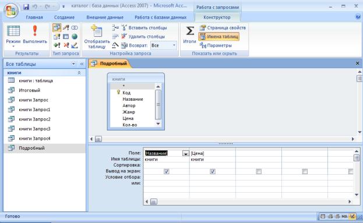Expand the Режим dropdown arrow

pyautogui.click(x=13, y=46)
